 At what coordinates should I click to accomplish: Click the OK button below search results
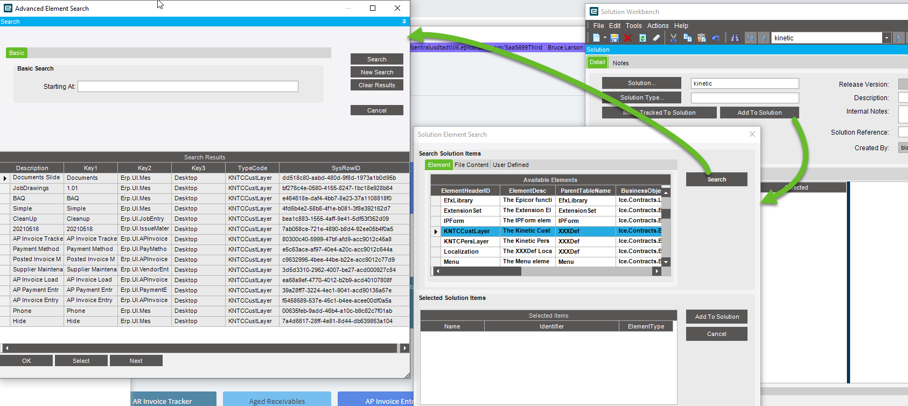click(26, 361)
